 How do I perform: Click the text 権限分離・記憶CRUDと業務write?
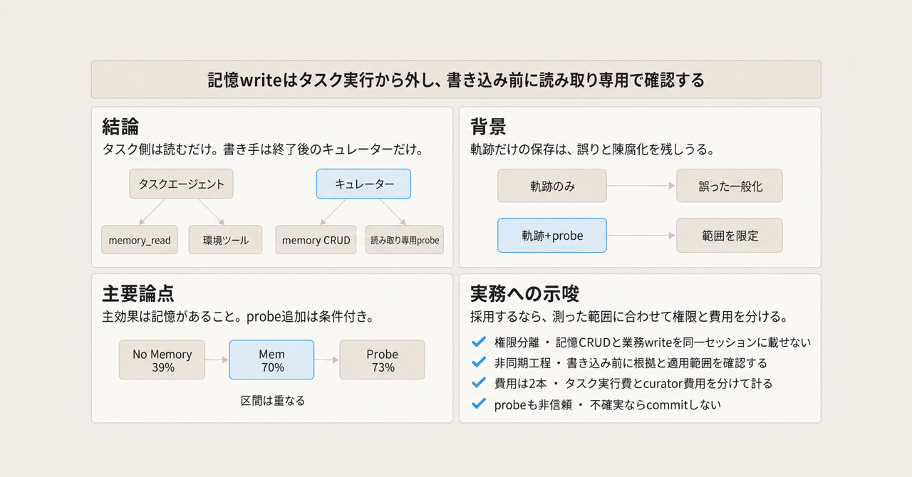pyautogui.click(x=652, y=342)
